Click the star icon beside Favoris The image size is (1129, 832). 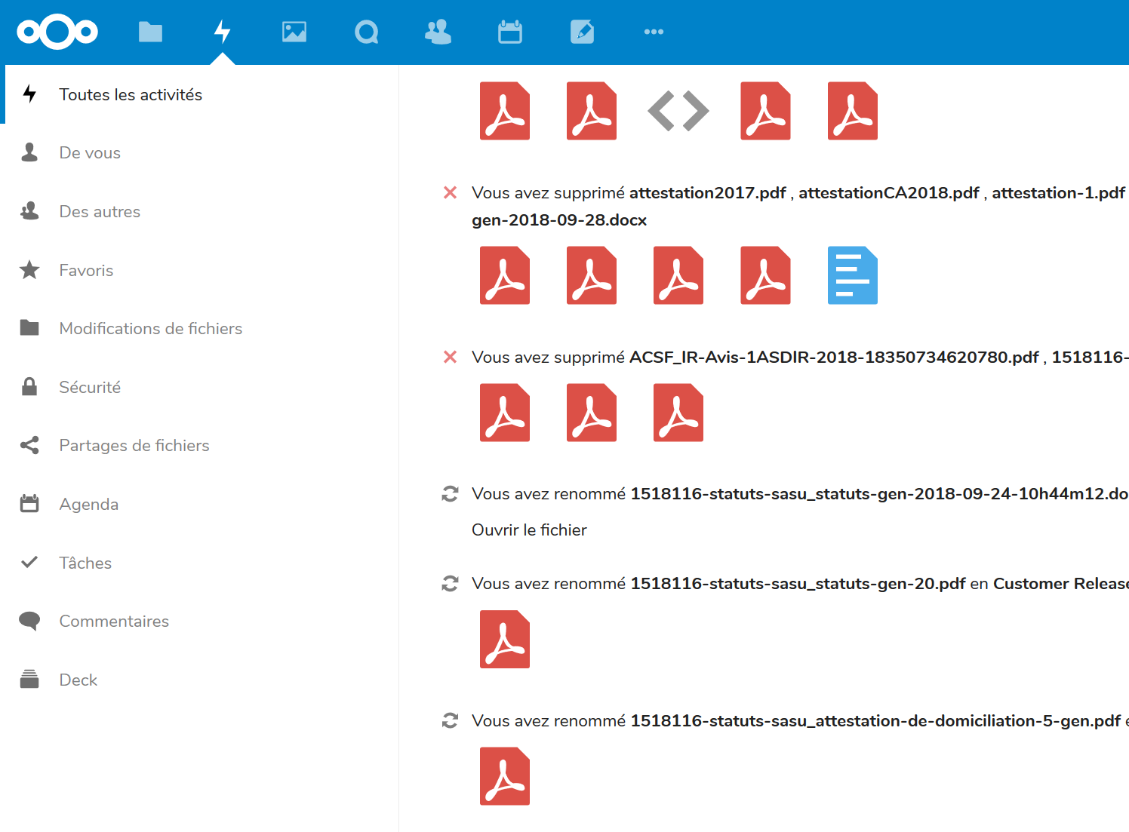point(29,269)
